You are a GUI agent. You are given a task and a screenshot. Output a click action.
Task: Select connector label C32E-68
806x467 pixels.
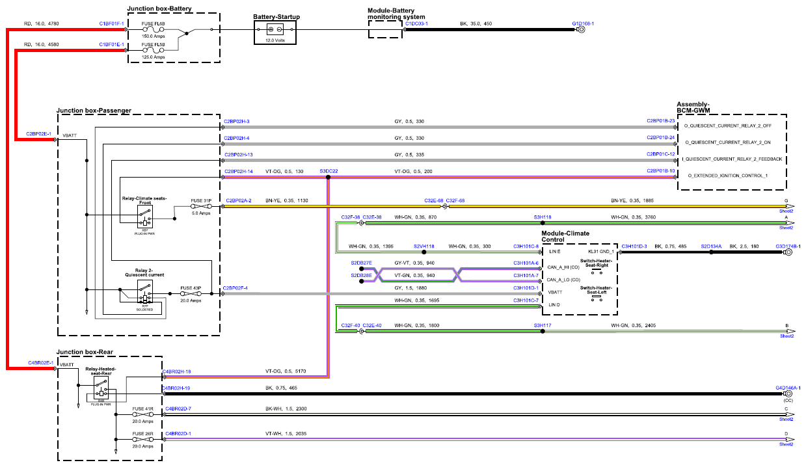pyautogui.click(x=434, y=201)
